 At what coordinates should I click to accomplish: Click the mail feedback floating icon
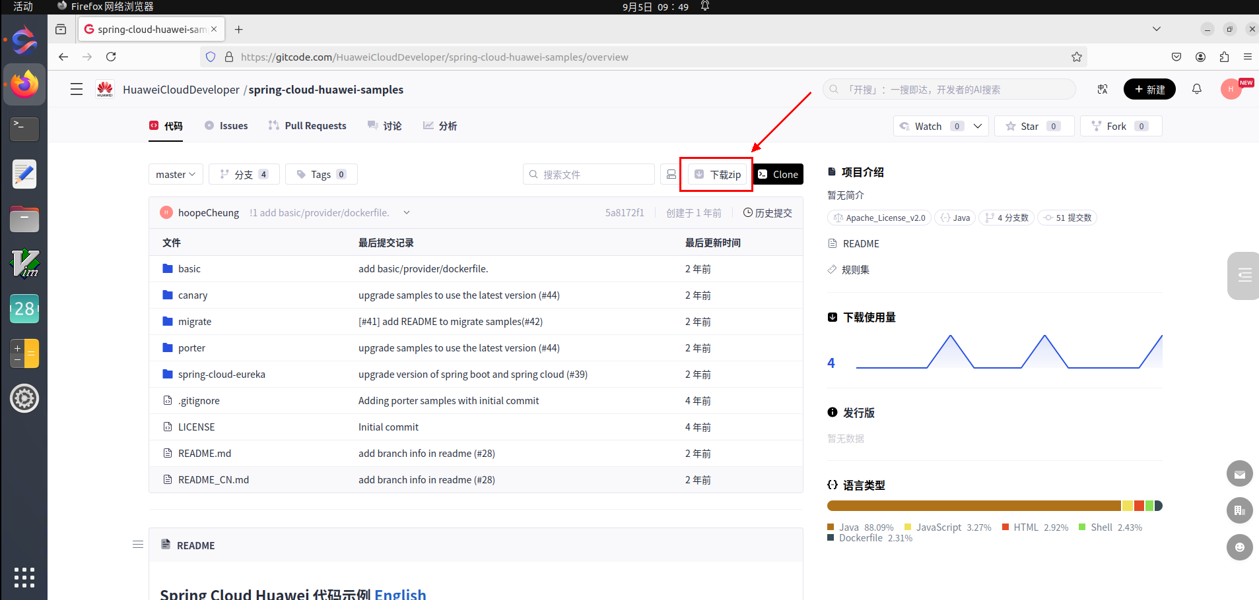coord(1240,473)
